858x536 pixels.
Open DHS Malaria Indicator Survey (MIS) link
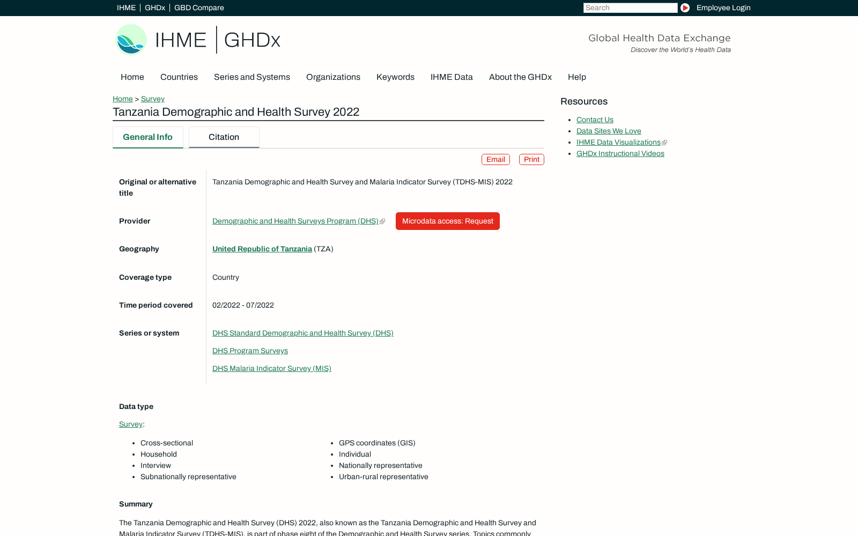tap(272, 368)
